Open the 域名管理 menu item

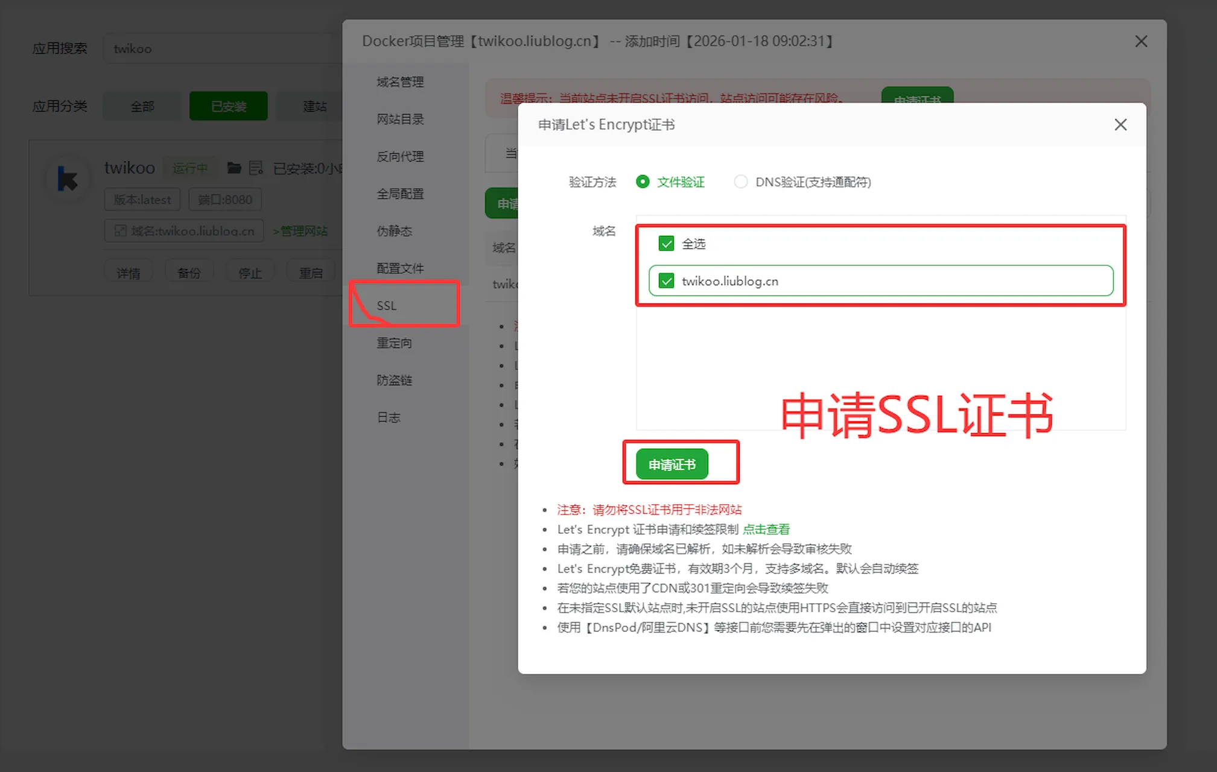tap(400, 82)
